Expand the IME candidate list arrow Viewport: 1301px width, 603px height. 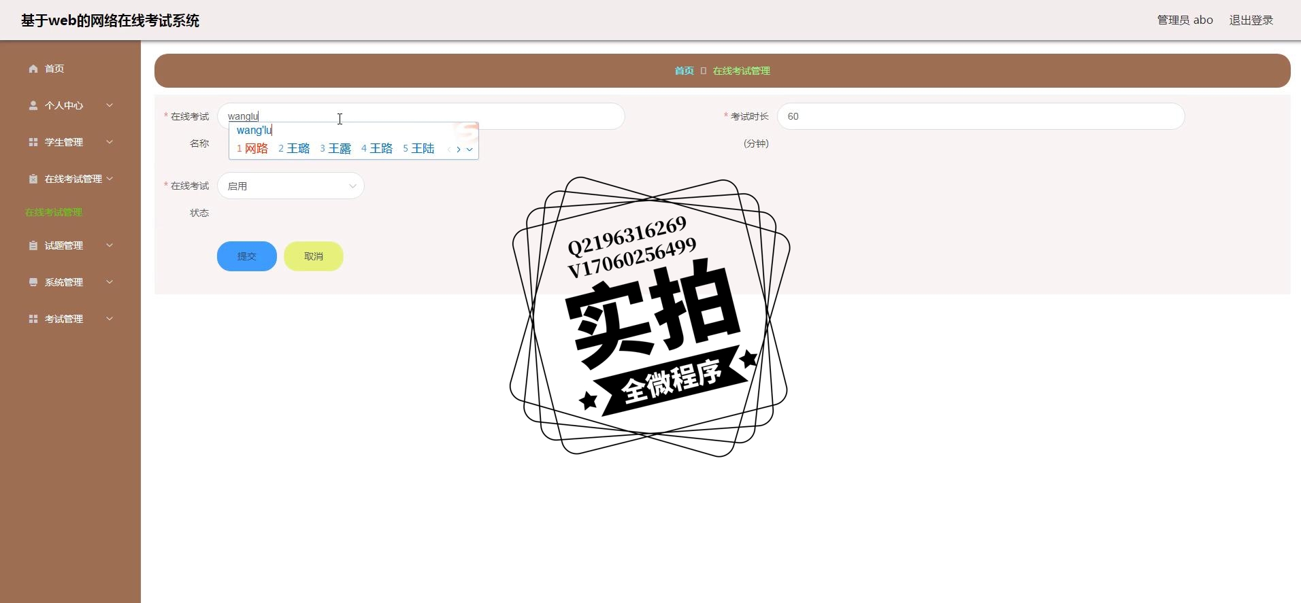tap(470, 150)
